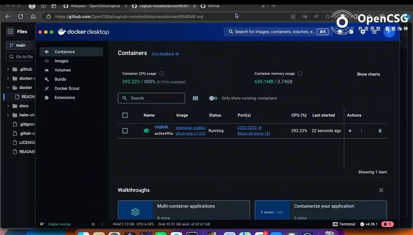Viewport: 413px width, 235px height.
Task: Open Docker Scout panel
Action: tap(67, 88)
